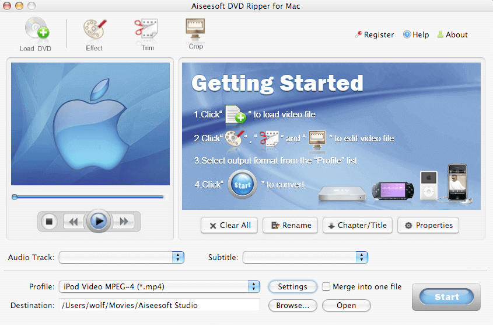Click the load file icon in Getting Started
The image size is (493, 325).
coord(236,114)
